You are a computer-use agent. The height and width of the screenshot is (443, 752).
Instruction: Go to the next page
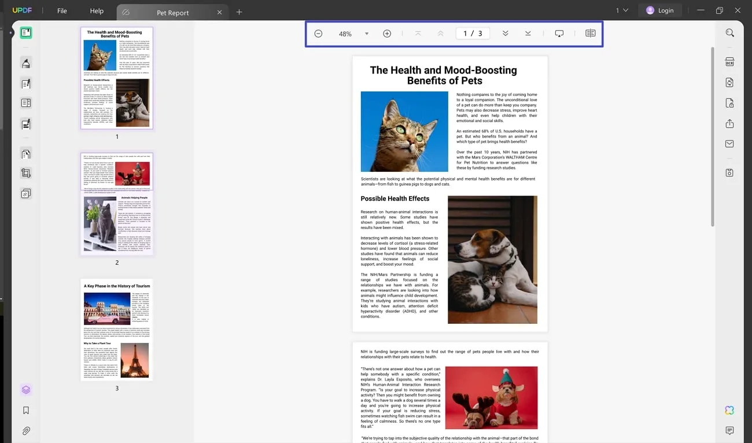(506, 34)
